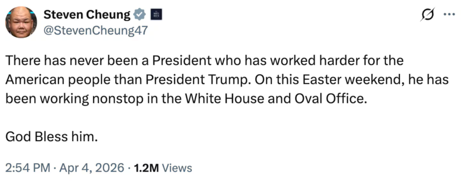Viewport: 461px width, 181px height.
Task: Open Steven Cheung's profile avatar photo
Action: tap(21, 22)
